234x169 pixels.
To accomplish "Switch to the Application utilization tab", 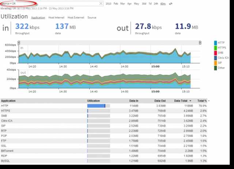I will click(x=38, y=18).
